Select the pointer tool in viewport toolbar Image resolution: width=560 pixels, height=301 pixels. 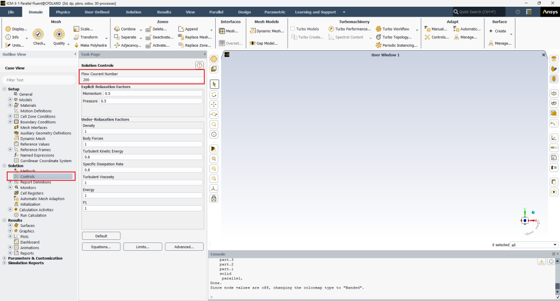214,84
